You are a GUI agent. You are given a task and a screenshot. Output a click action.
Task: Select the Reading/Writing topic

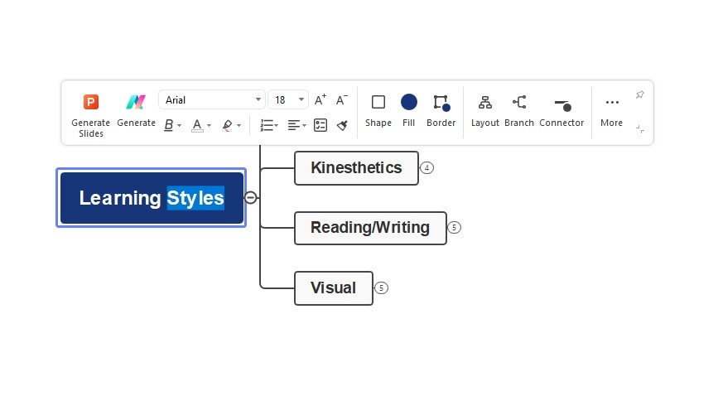370,228
